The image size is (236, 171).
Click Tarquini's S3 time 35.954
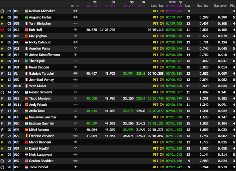coord(128,74)
